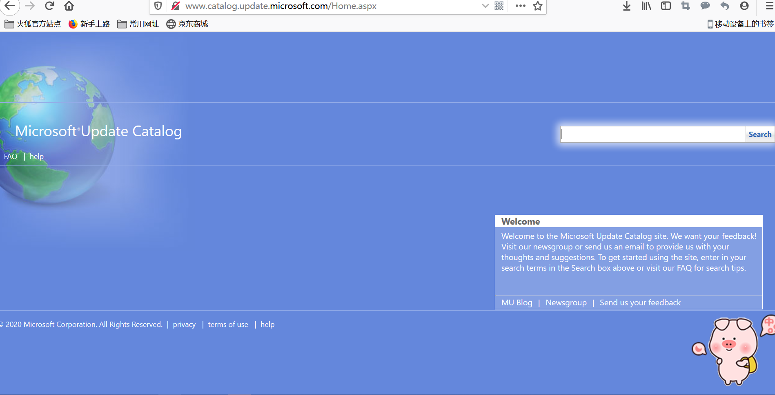
Task: Open the chat bubble toolbar icon
Action: 705,6
